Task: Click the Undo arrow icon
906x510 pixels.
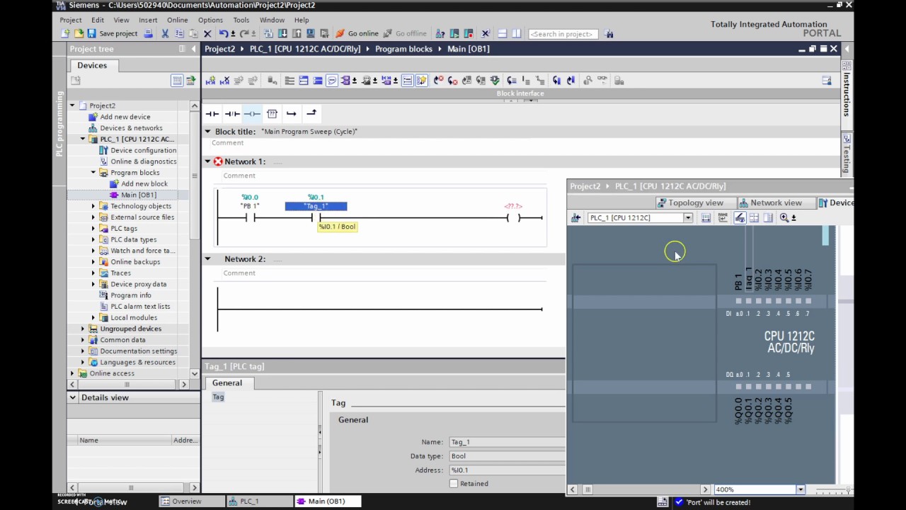Action: coord(224,33)
